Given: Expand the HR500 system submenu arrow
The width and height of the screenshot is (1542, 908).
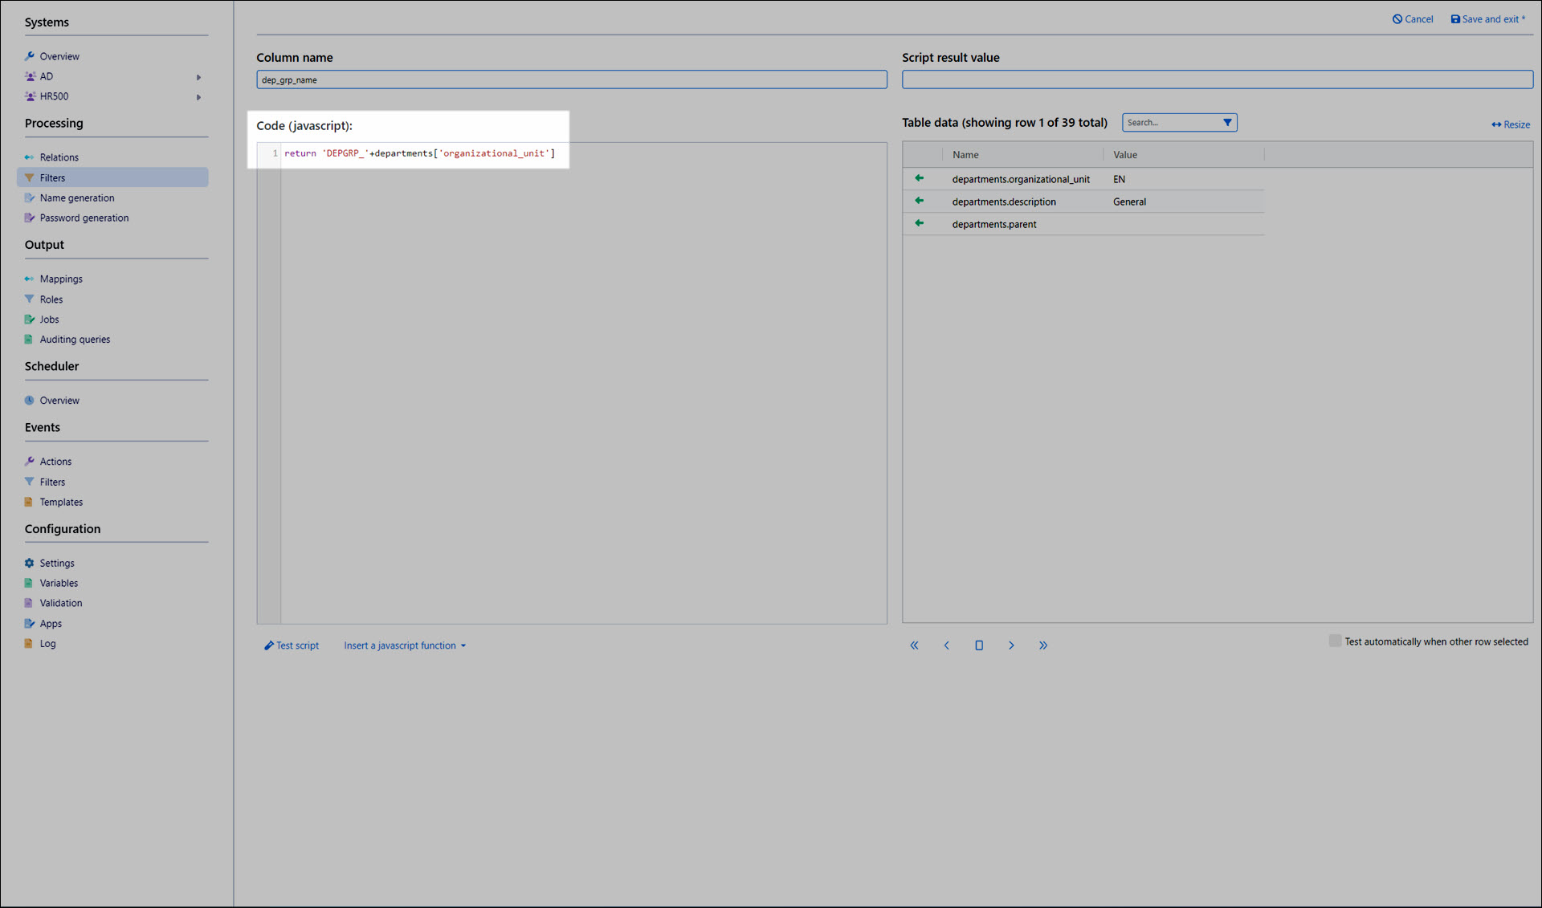Looking at the screenshot, I should click(198, 97).
